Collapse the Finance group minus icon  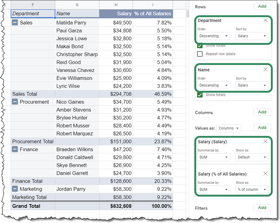(15, 149)
